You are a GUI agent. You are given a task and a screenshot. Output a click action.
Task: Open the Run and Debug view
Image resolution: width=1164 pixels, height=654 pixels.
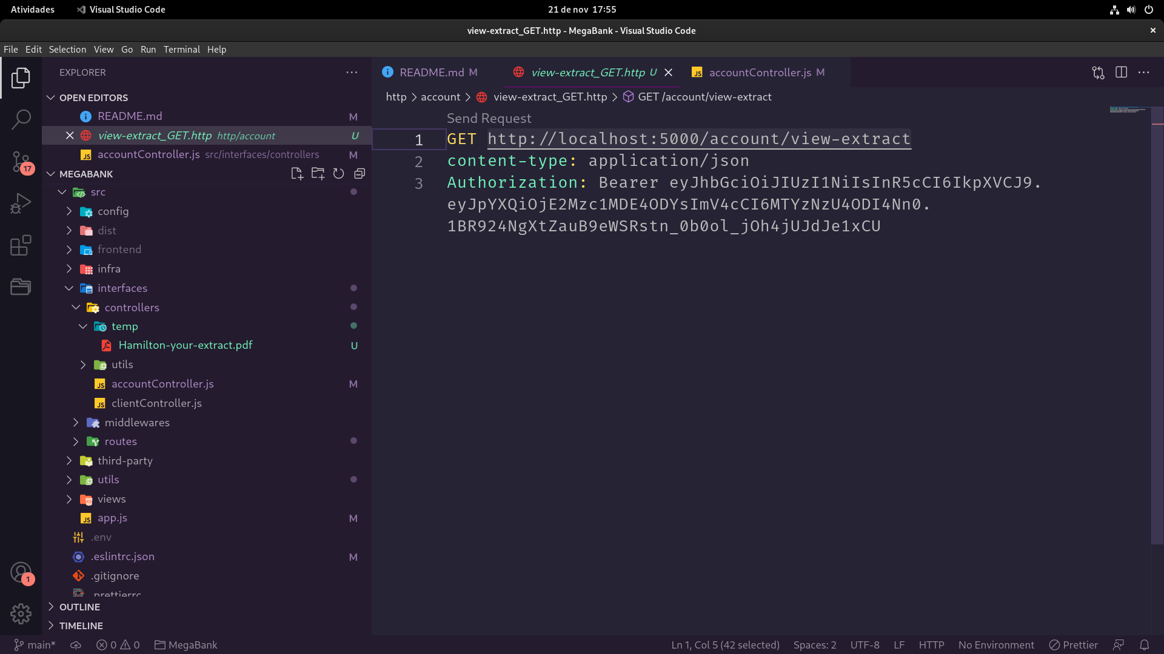pos(21,203)
